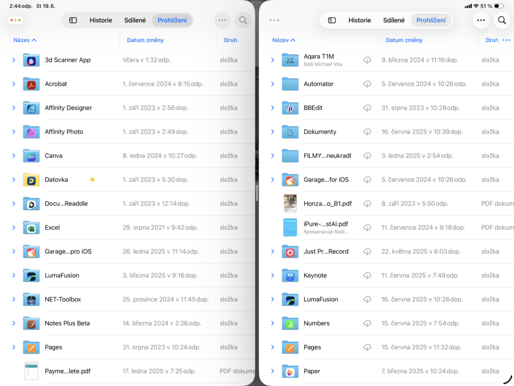The width and height of the screenshot is (514, 386).
Task: Tap the thumbnail of Honza...o_B1.pdf
Action: coord(290,204)
